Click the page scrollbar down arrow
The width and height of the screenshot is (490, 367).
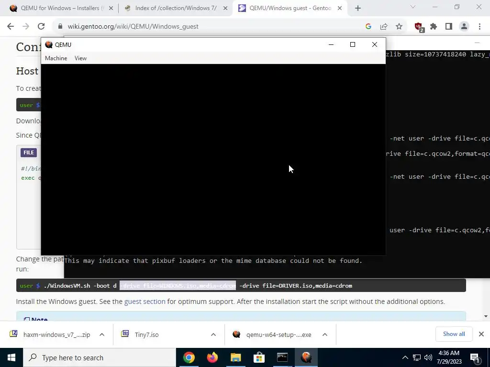[x=486, y=316]
